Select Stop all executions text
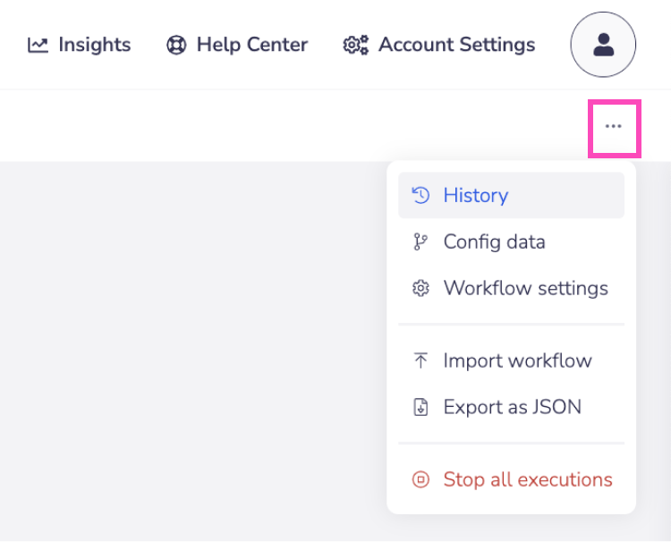 click(x=528, y=479)
